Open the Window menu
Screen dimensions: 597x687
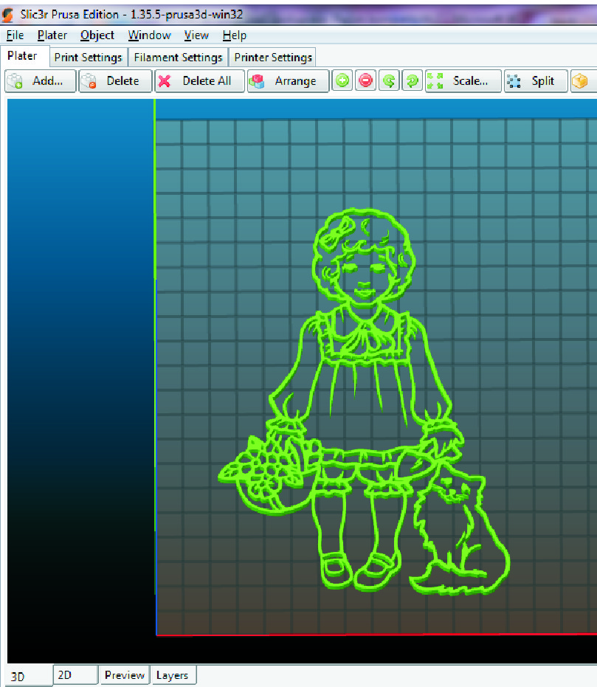[149, 35]
